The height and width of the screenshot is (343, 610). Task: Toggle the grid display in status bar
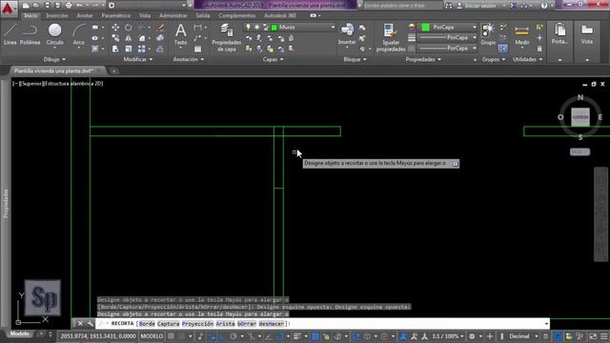tap(172, 336)
